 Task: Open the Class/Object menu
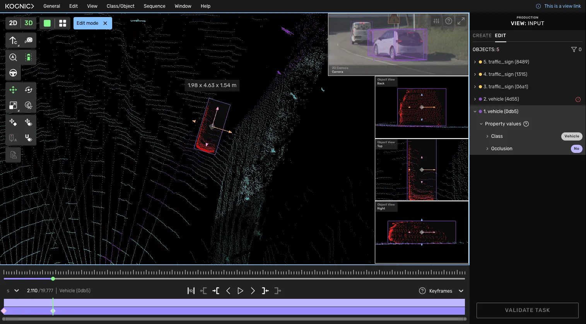pyautogui.click(x=121, y=6)
